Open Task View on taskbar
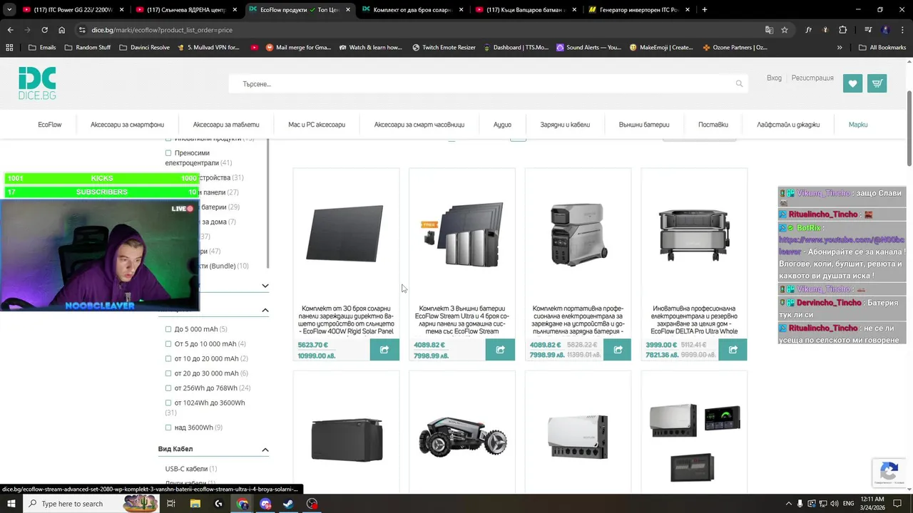The image size is (913, 513). (x=170, y=504)
